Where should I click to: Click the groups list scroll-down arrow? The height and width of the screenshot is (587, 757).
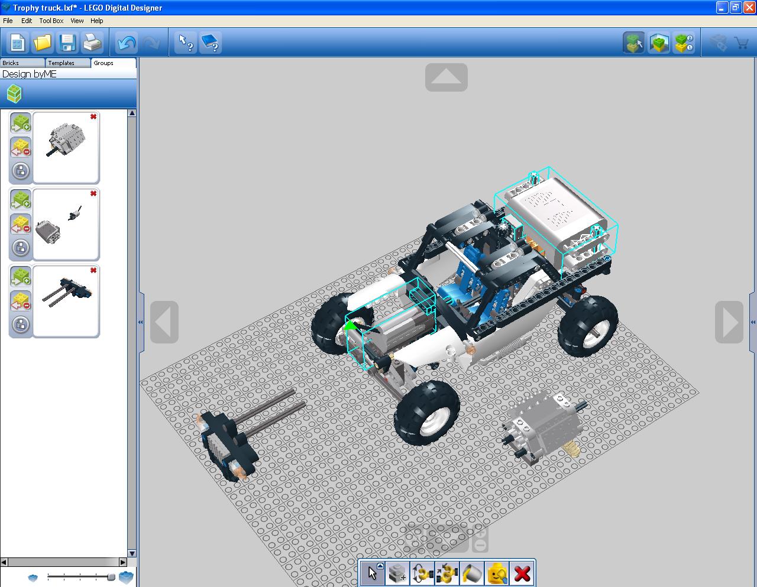[x=132, y=553]
